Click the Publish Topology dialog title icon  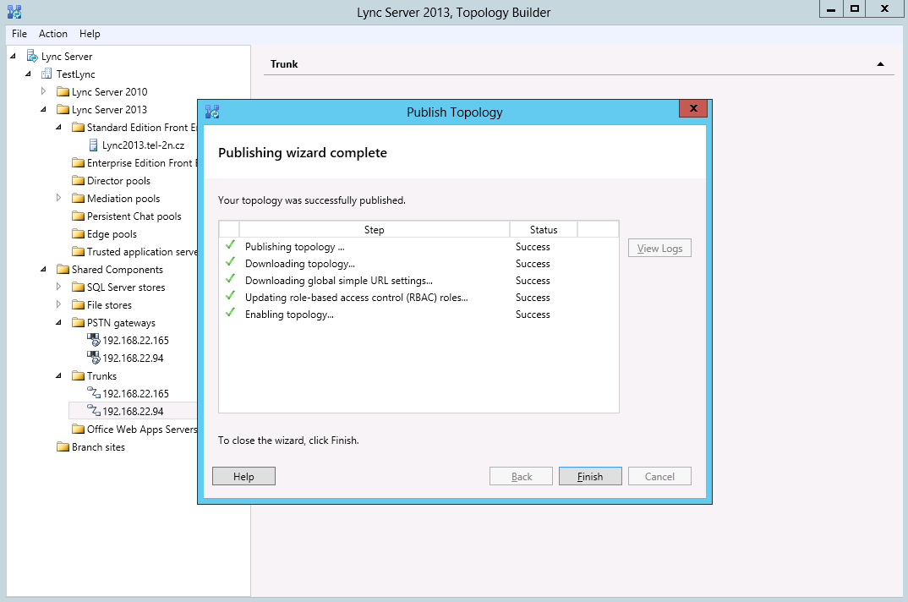pos(213,112)
